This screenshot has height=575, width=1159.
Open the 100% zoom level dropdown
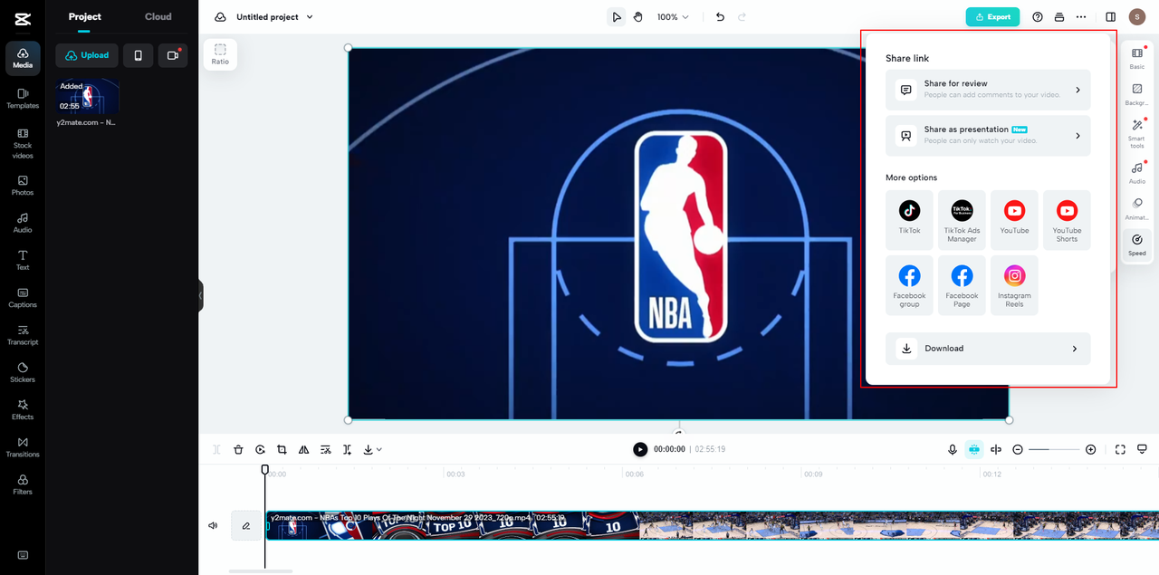click(673, 17)
